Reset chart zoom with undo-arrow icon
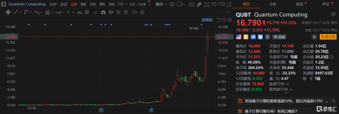 click(x=219, y=20)
